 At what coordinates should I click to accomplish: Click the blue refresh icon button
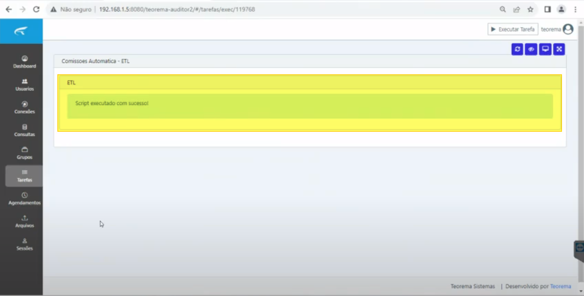pyautogui.click(x=517, y=49)
